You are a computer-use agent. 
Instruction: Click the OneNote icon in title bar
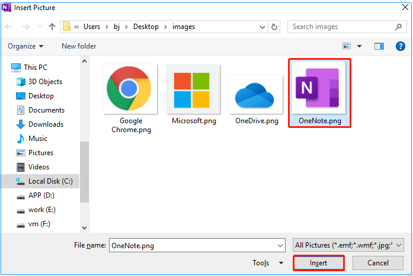pos(7,8)
